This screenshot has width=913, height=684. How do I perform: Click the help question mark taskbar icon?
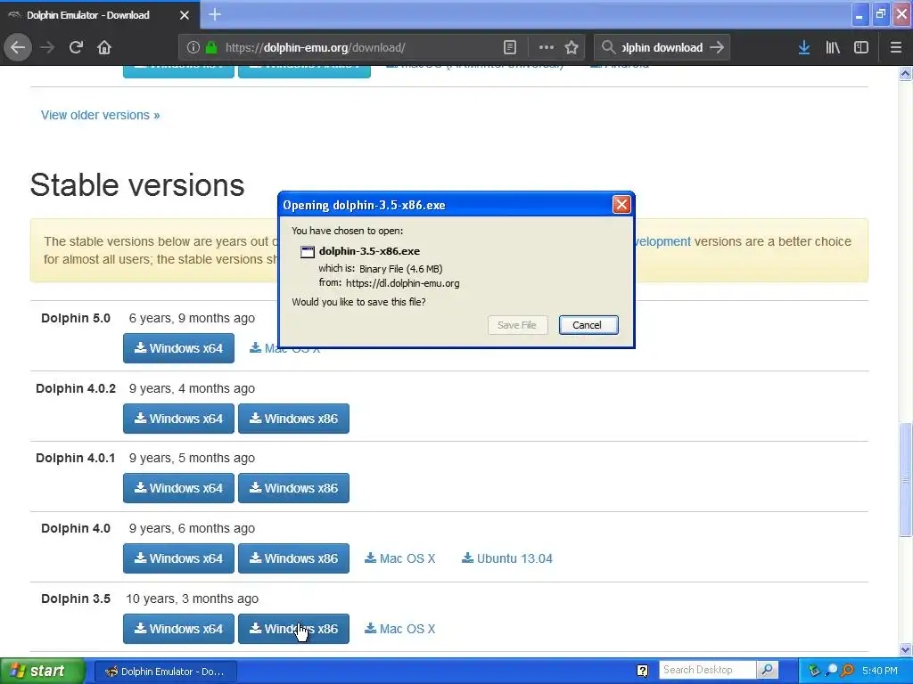pos(642,672)
